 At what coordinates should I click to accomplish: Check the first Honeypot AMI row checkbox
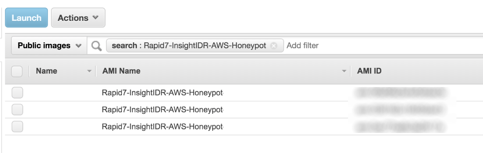(x=18, y=93)
